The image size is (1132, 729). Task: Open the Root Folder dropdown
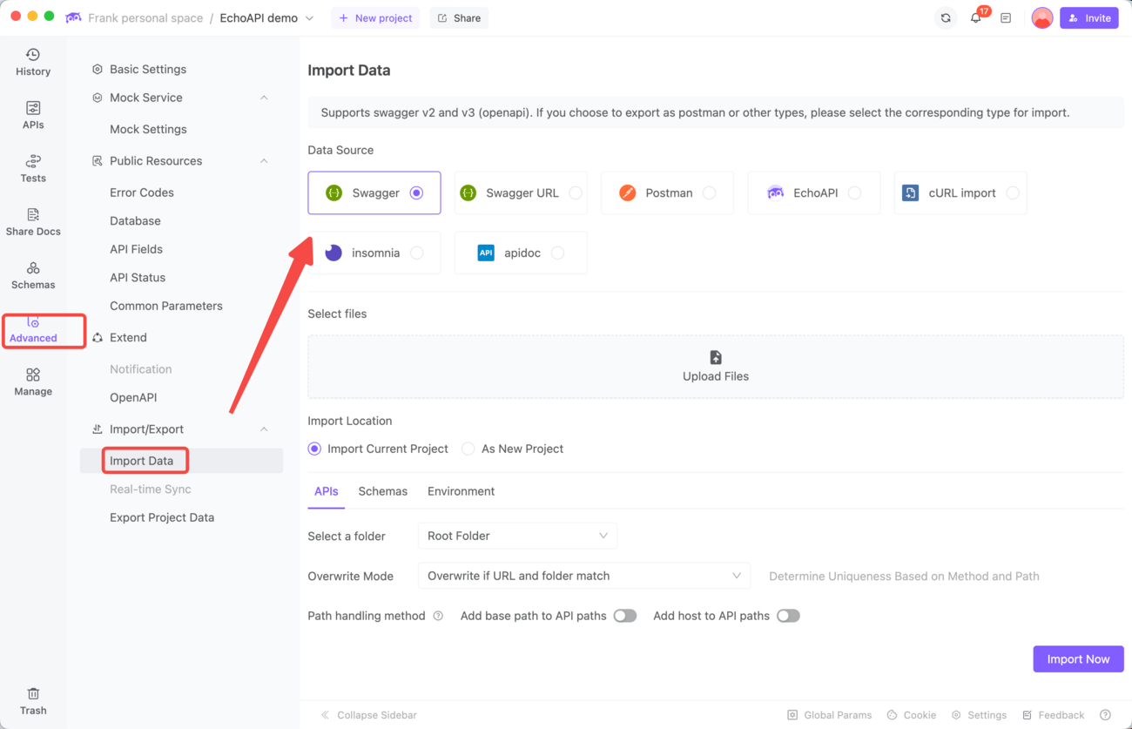tap(517, 536)
